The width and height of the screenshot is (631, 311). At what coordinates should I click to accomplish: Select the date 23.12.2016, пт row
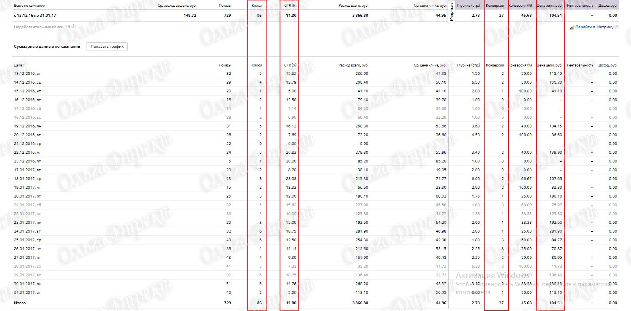(x=315, y=161)
